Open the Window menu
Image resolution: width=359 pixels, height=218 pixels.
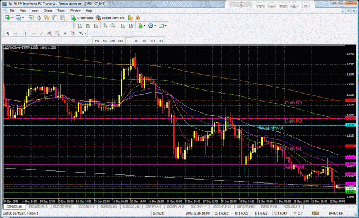click(75, 11)
